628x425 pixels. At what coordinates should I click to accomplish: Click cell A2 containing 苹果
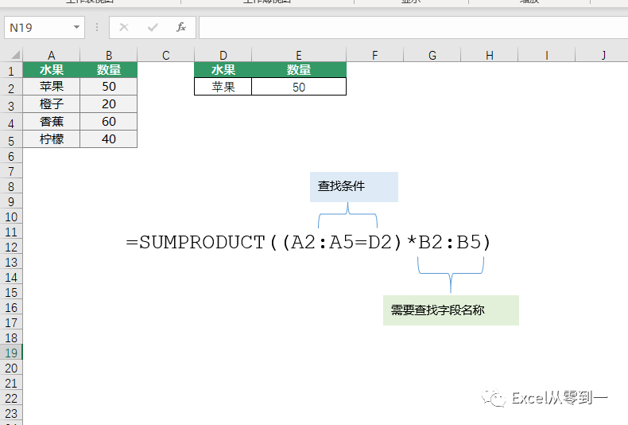(51, 87)
